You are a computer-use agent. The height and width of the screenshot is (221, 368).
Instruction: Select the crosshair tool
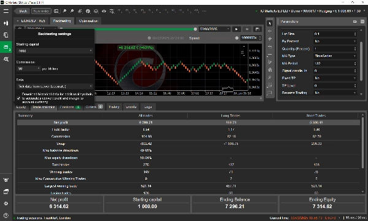pyautogui.click(x=270, y=31)
